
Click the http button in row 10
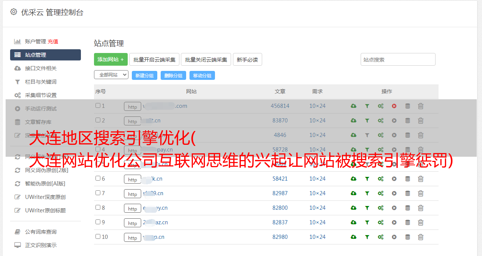click(x=133, y=238)
